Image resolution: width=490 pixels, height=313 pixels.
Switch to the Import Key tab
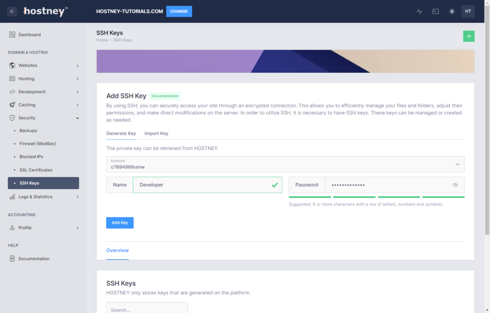[x=156, y=133]
